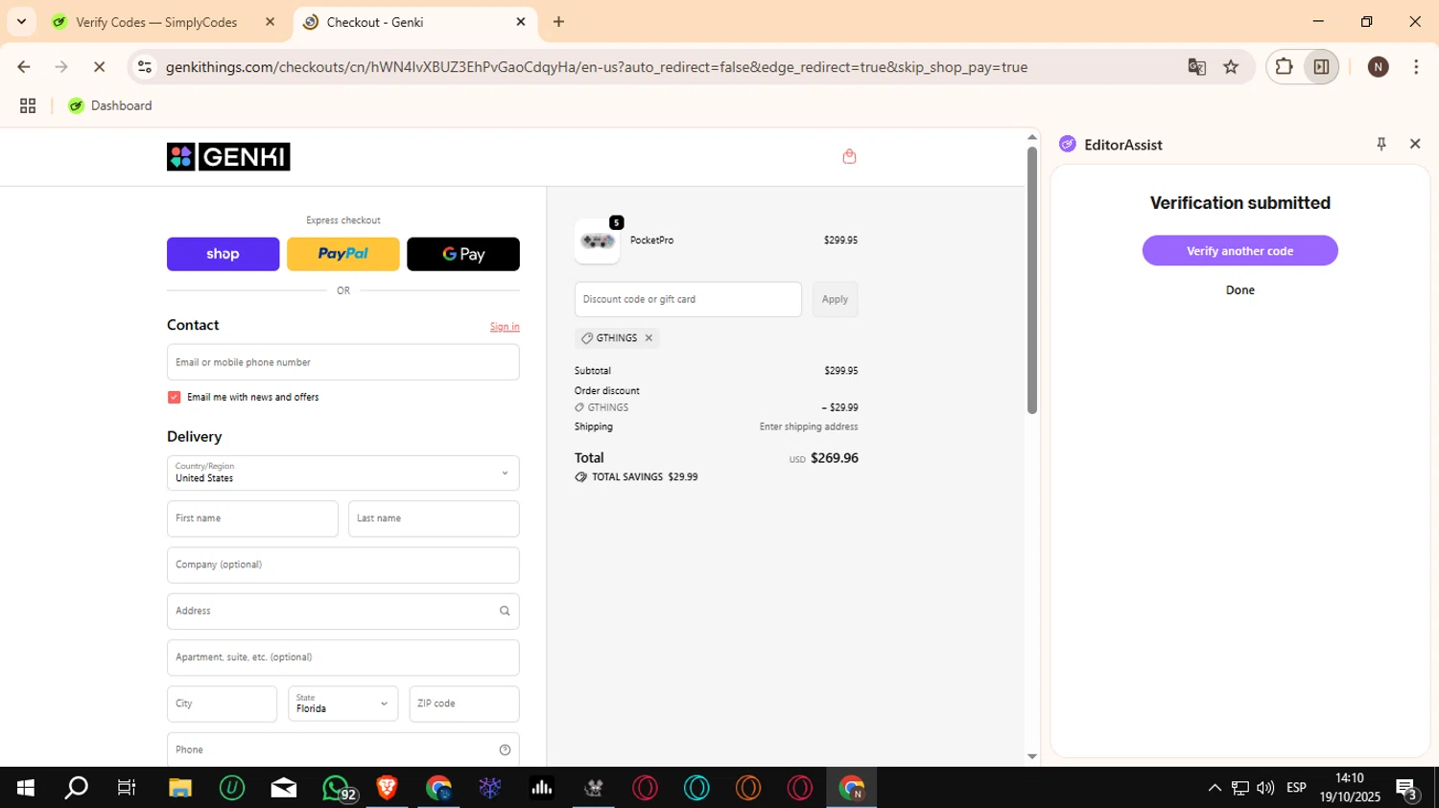Remove the GTHINGS discount code tag
This screenshot has height=808, width=1439.
point(649,337)
